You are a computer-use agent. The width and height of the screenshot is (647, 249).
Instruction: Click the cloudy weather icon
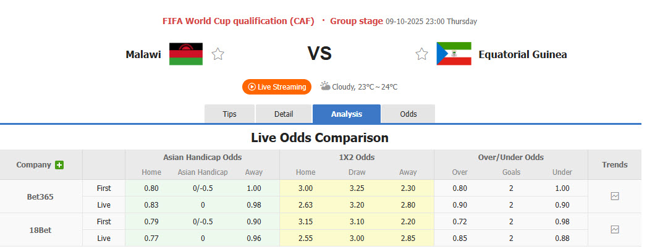point(326,87)
